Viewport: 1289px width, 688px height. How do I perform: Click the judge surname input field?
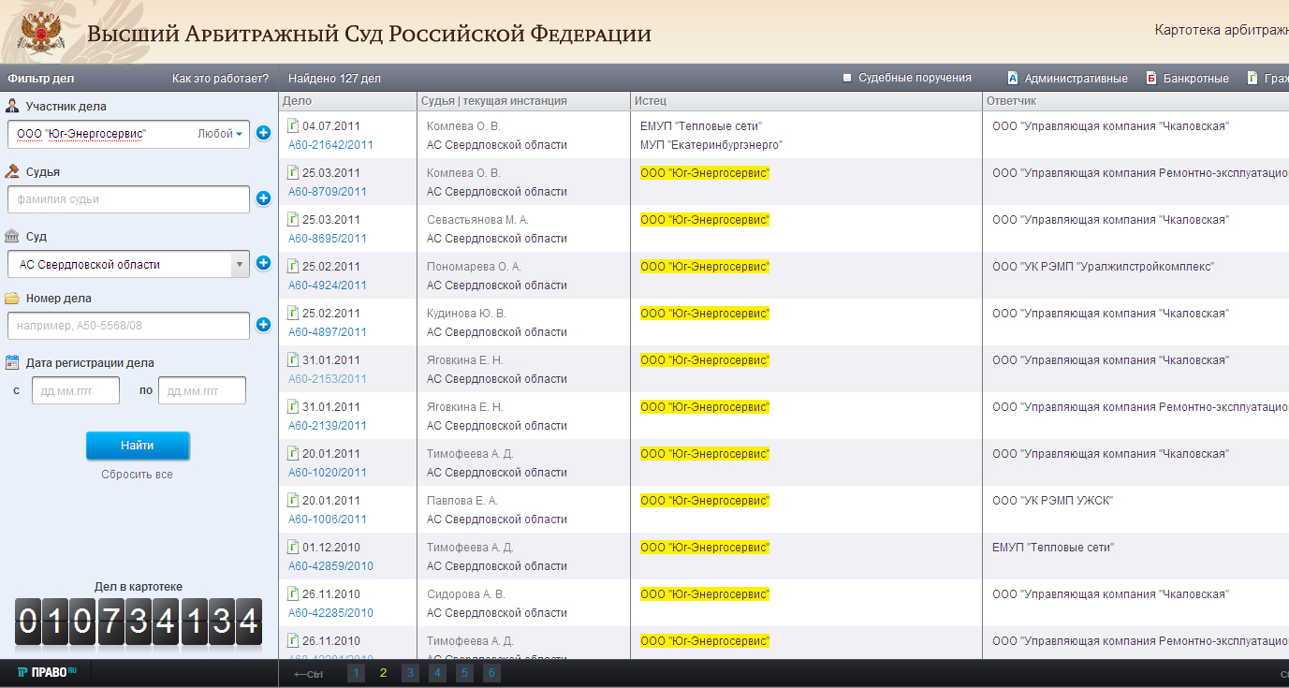[x=128, y=199]
